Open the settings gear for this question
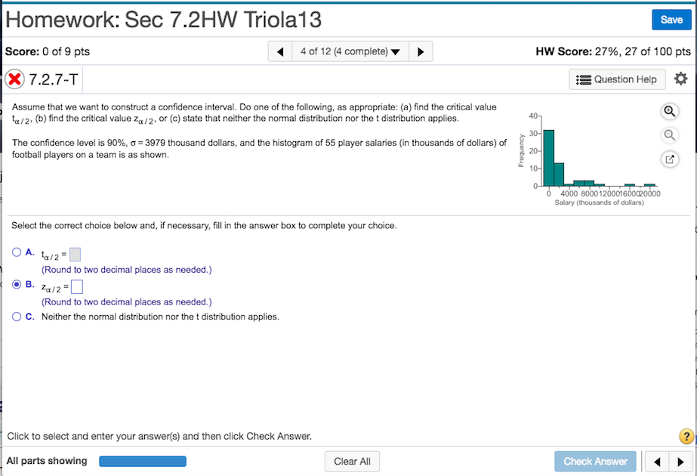 (x=680, y=79)
